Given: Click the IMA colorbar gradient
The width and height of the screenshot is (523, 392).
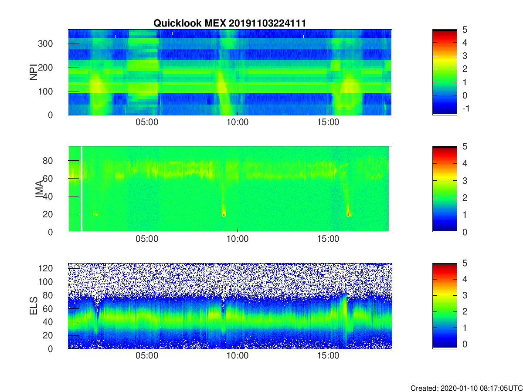Looking at the screenshot, I should coord(445,189).
